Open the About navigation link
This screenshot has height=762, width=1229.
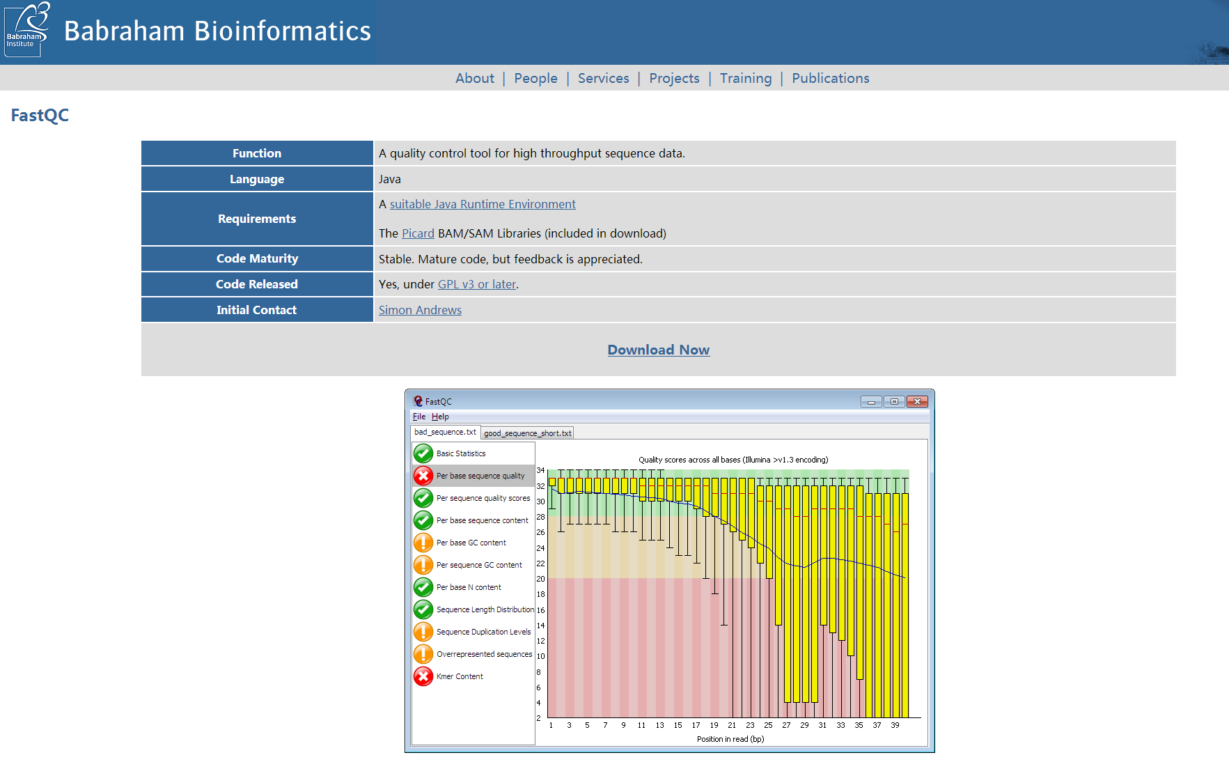pos(475,78)
